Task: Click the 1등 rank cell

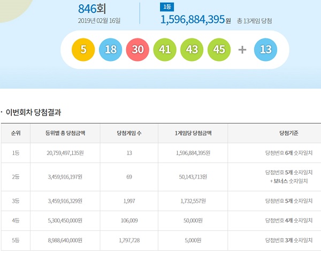Action: (x=16, y=153)
